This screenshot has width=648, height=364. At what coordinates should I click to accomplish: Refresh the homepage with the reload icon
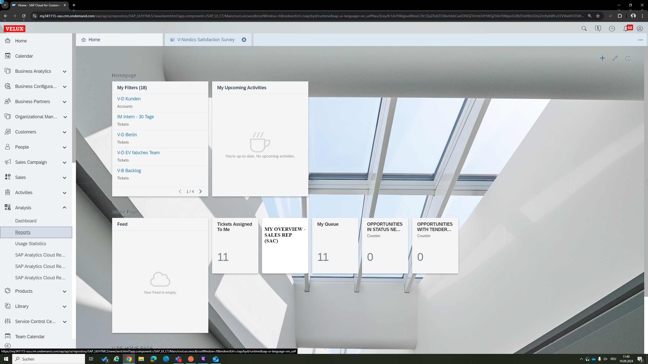coord(628,58)
